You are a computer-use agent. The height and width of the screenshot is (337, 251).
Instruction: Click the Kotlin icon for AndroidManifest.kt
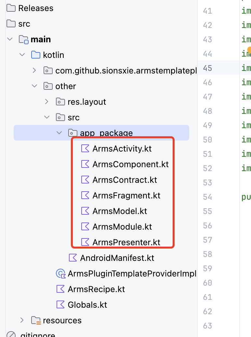[x=73, y=258]
